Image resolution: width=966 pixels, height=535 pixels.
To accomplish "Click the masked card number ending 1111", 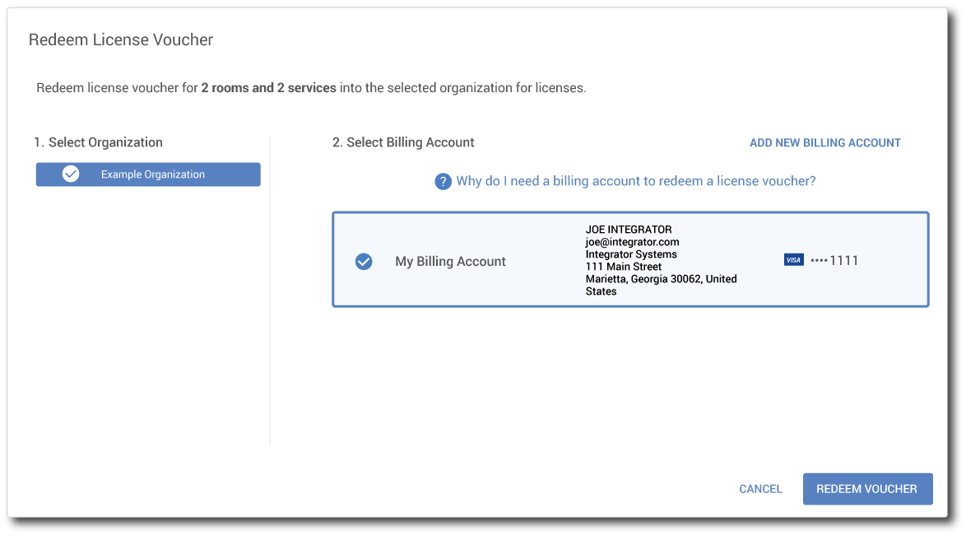I will [834, 261].
